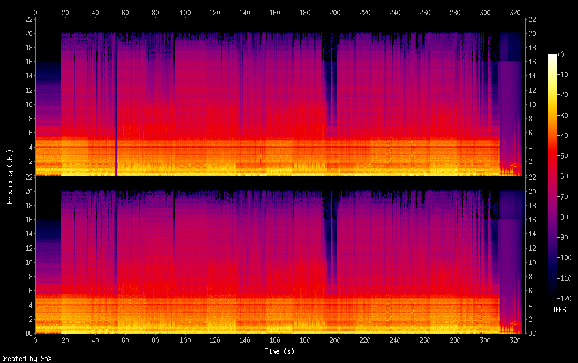
Task: Click the 'Created by SoX' text
Action: click(x=22, y=359)
